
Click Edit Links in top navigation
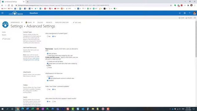(77, 23)
